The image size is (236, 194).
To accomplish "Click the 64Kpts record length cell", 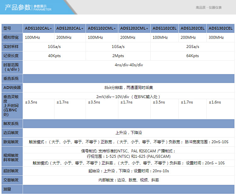I will coord(192,56).
